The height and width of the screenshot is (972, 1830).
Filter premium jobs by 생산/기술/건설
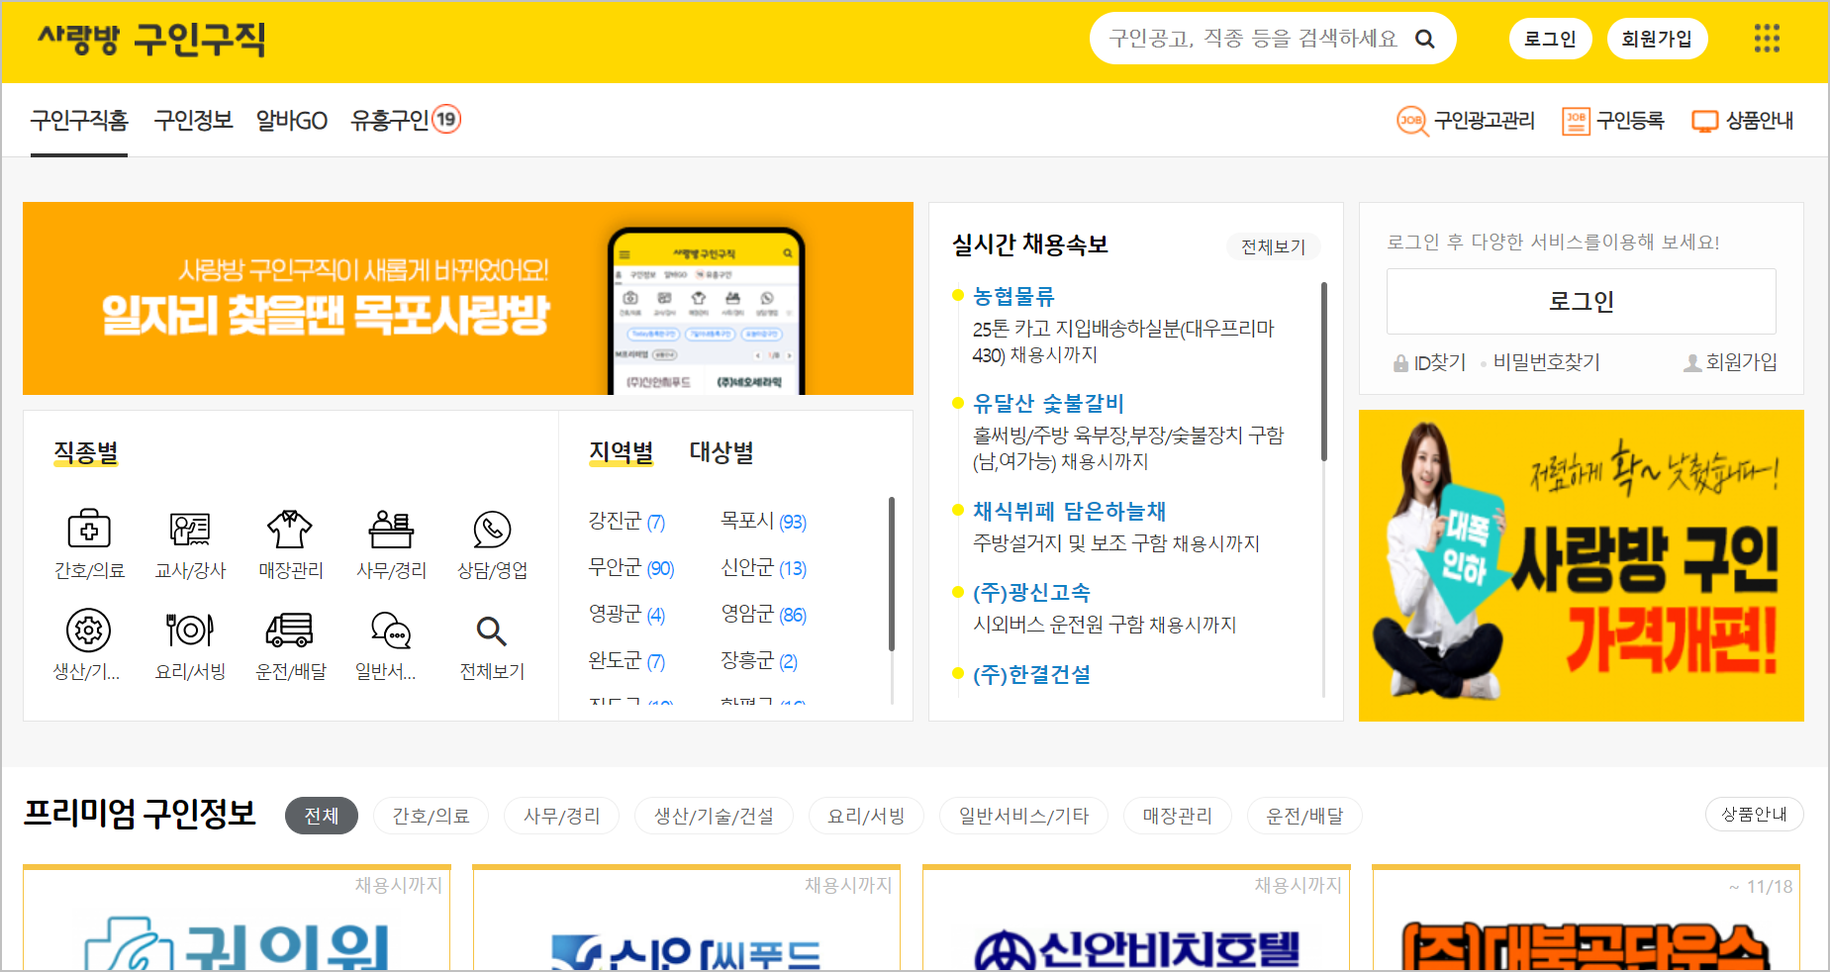[x=714, y=816]
